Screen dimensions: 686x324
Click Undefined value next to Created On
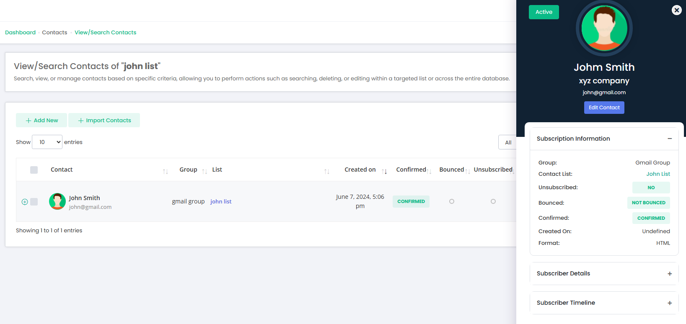656,231
